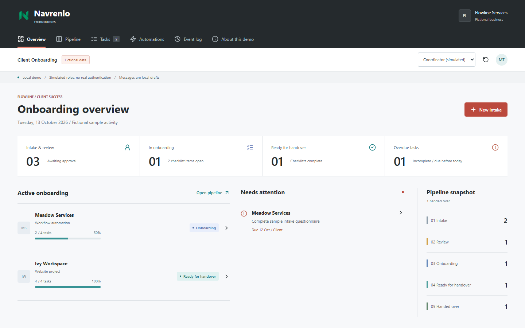Select 05 Handed over stage
This screenshot has width=525, height=328.
[x=467, y=306]
